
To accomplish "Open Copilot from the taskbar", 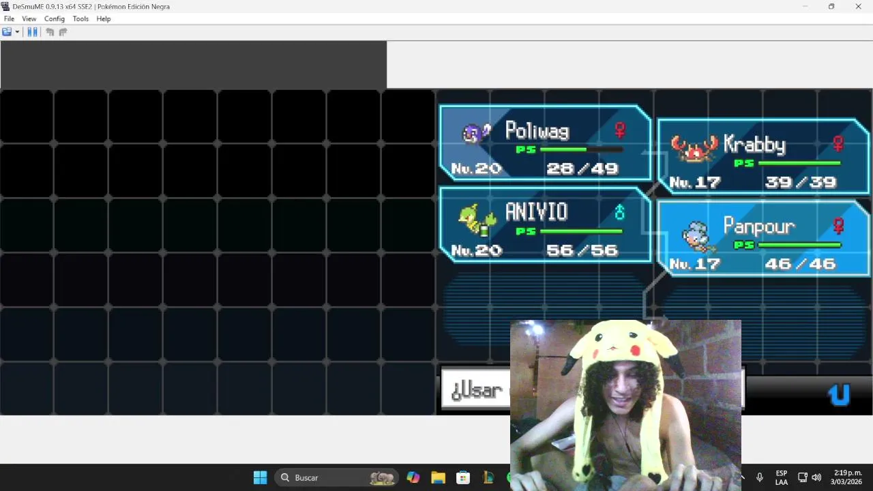I will pyautogui.click(x=413, y=477).
